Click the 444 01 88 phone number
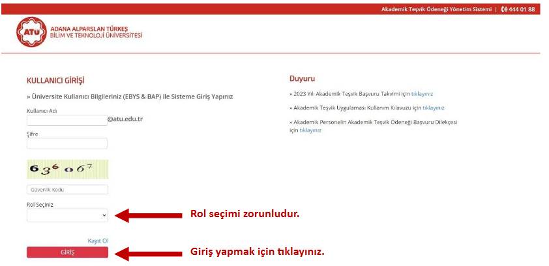Image resolution: width=549 pixels, height=266 pixels. click(x=522, y=9)
